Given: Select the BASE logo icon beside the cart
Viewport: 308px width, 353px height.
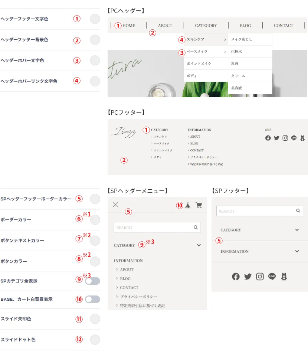Looking at the screenshot, I should click(188, 205).
